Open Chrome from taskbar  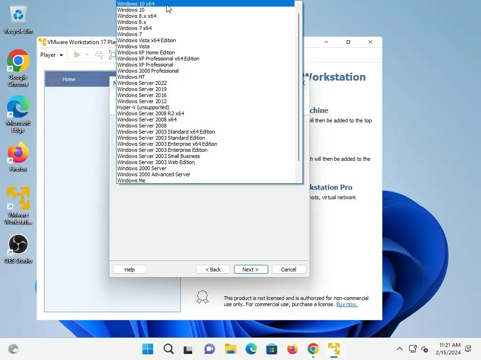(x=313, y=349)
